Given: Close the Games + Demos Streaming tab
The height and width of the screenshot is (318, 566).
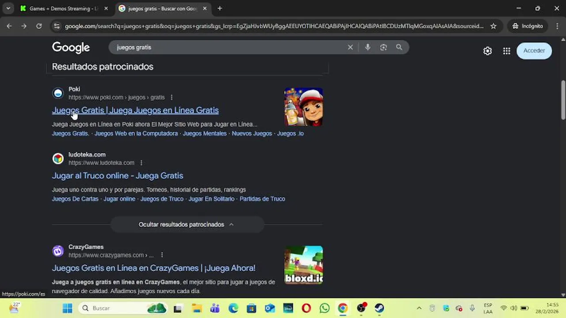Looking at the screenshot, I should tap(106, 8).
